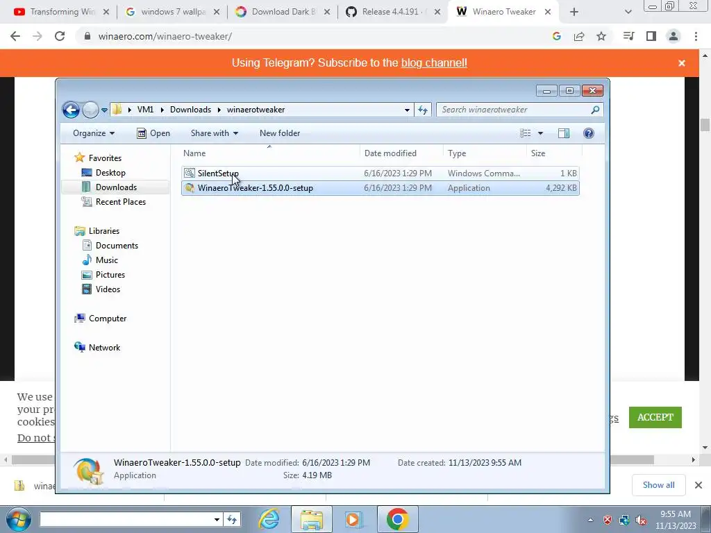The image size is (711, 533).
Task: Open Favorites in navigation pane
Action: 105,158
